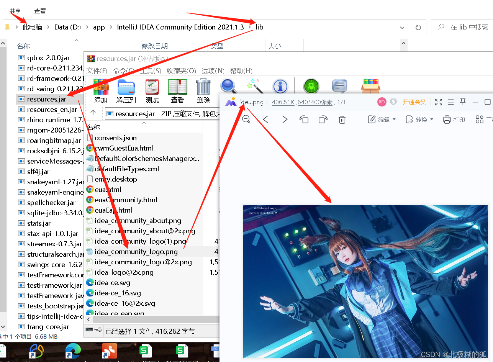Click the WinRAR magnifier Find icon
This screenshot has height=362, width=493.
click(x=228, y=86)
